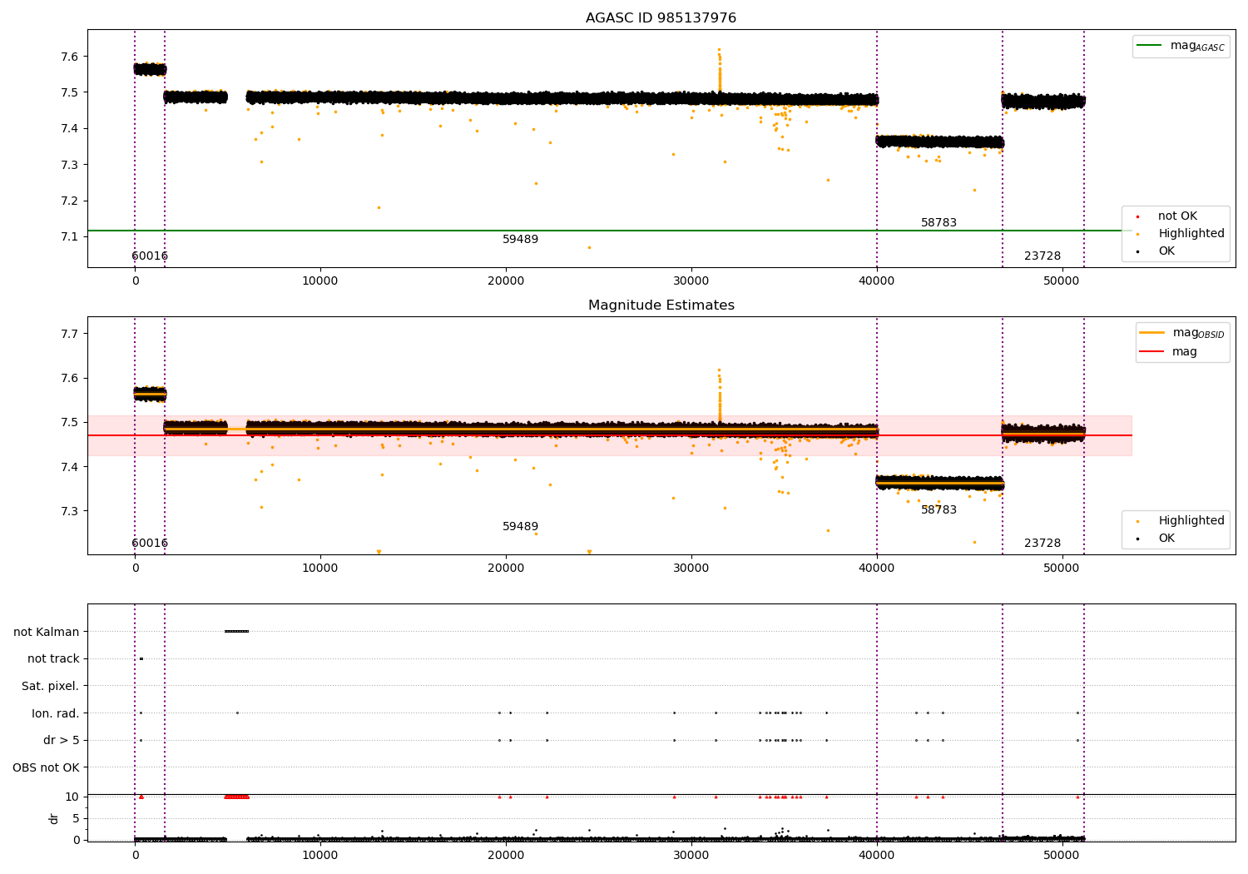Click the 59489 annotation in Magnitude Estimates plot
The image size is (1248, 874).
pos(520,527)
